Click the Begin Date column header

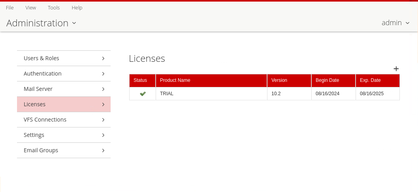327,80
